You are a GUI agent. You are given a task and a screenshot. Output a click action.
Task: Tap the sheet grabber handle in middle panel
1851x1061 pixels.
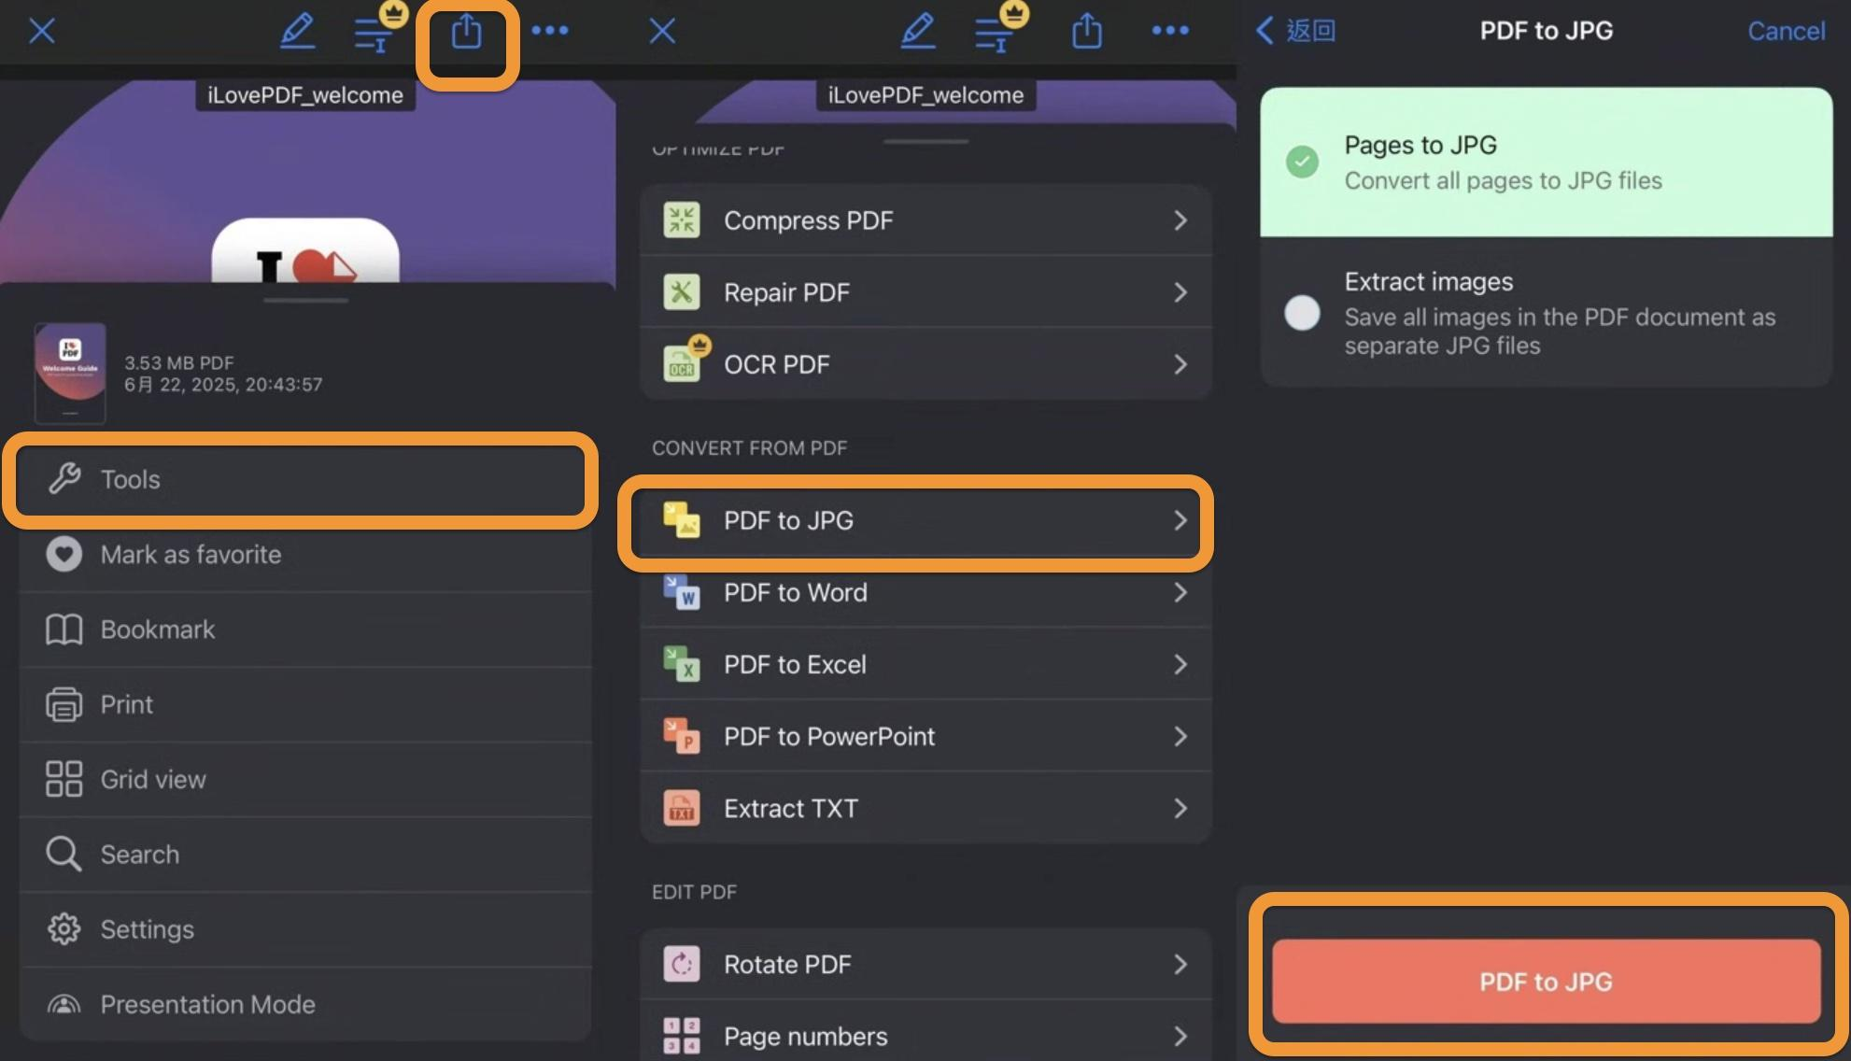[x=925, y=142]
